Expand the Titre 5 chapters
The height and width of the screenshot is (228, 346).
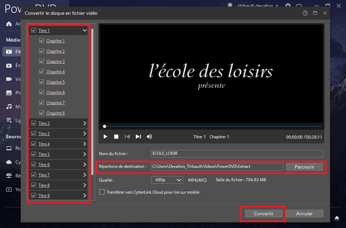pos(85,154)
